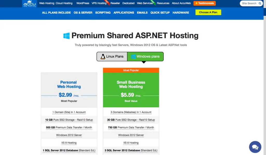The width and height of the screenshot is (266, 155).
Task: Select the Windows plans toggle
Action: click(x=145, y=56)
